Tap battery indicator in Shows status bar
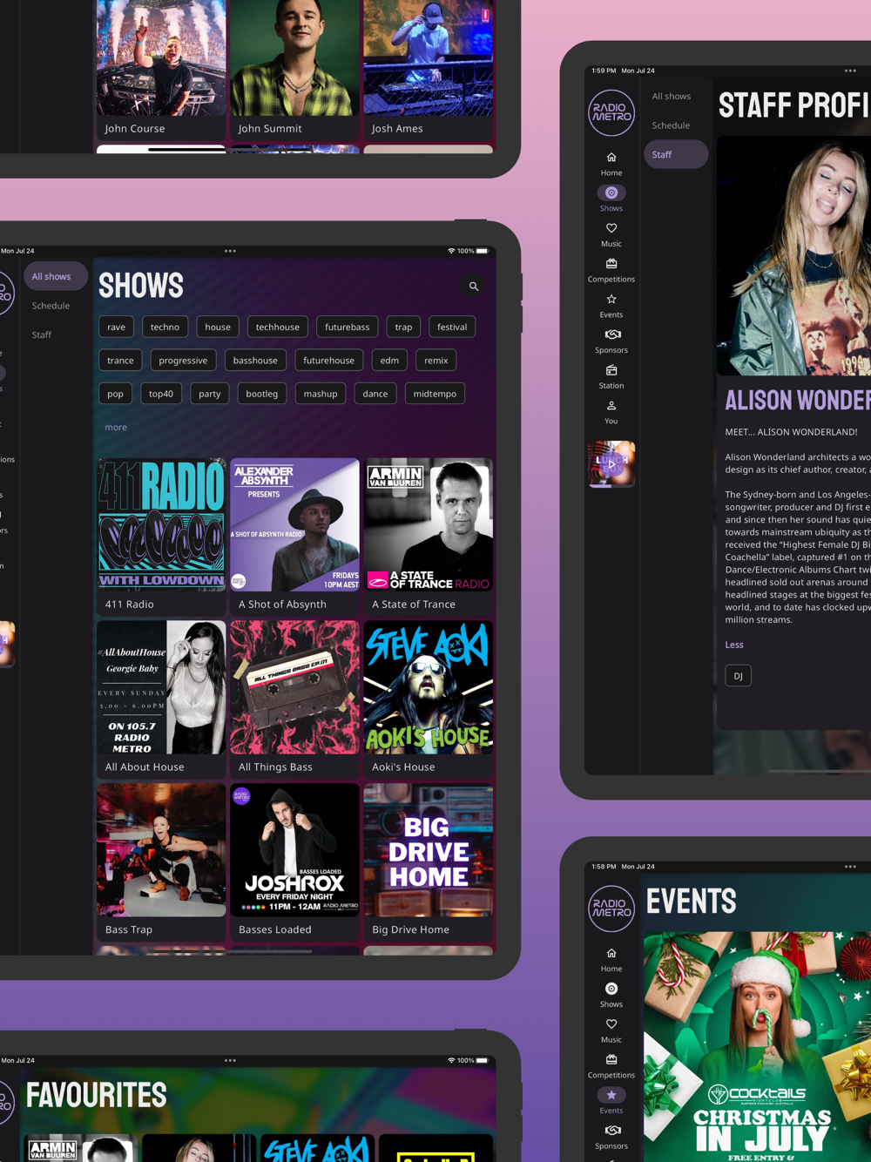This screenshot has width=871, height=1162. point(482,251)
